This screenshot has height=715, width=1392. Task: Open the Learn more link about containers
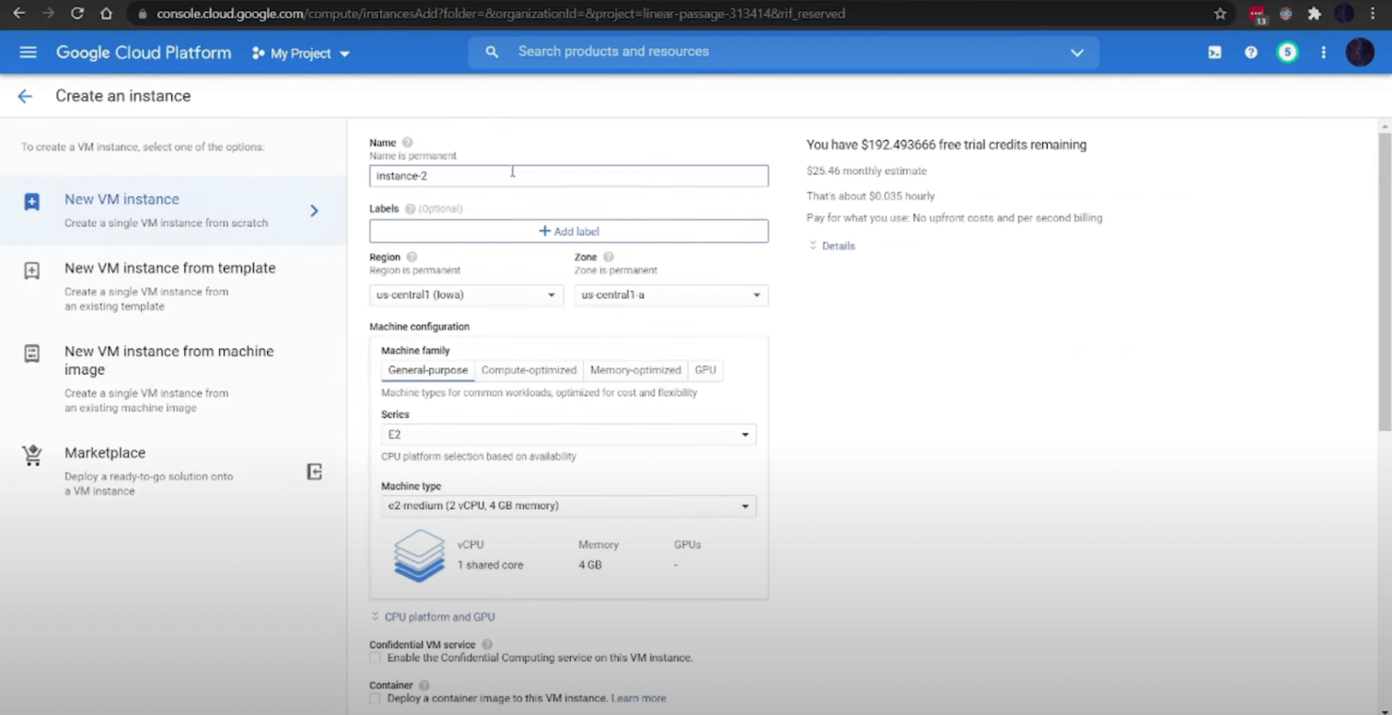coord(639,698)
